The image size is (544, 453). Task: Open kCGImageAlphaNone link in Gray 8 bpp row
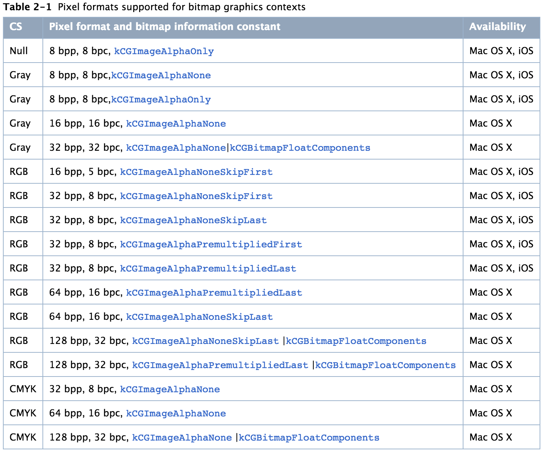pyautogui.click(x=161, y=75)
